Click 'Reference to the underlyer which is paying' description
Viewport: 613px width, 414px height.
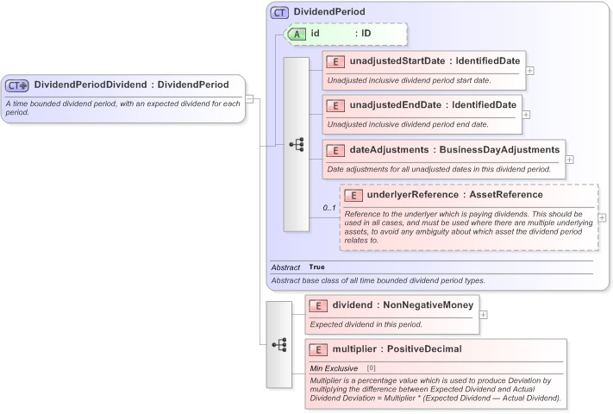point(468,227)
